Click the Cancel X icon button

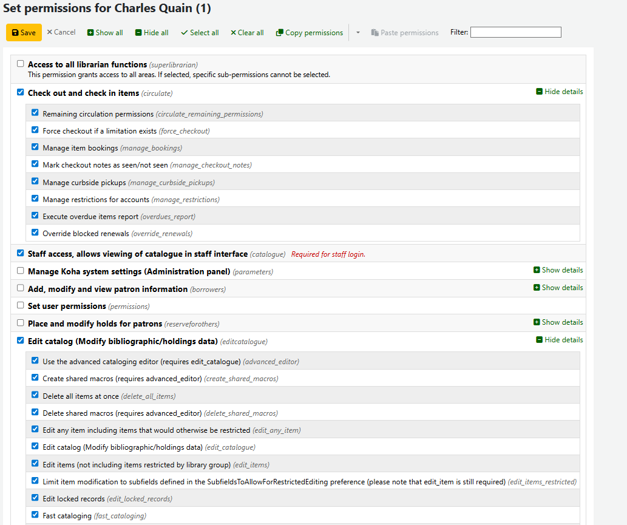(61, 32)
